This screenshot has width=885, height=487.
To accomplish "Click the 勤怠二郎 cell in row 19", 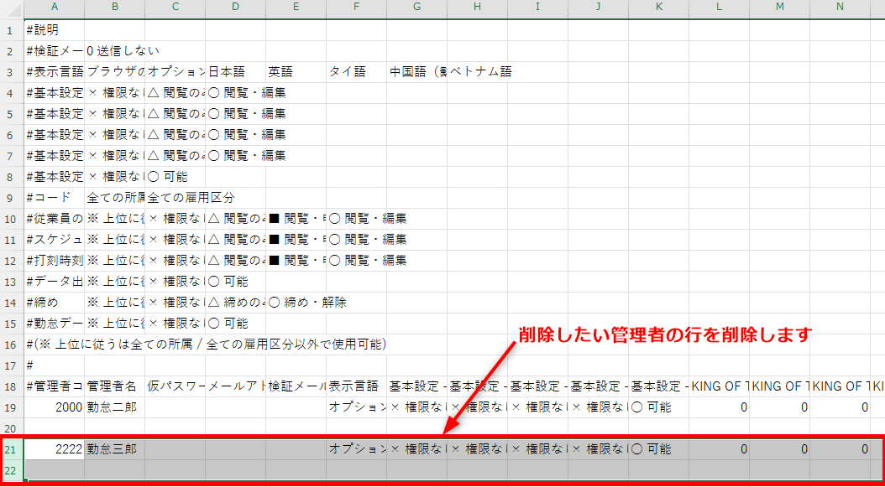I will pyautogui.click(x=114, y=407).
